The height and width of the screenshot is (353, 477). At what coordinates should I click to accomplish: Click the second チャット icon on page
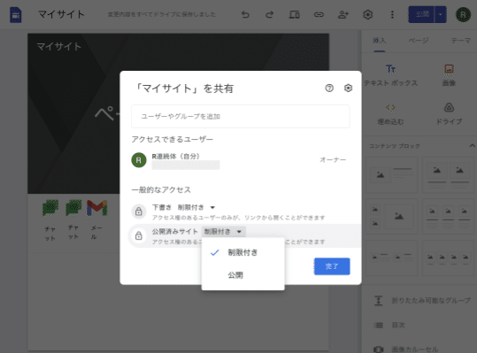point(73,208)
